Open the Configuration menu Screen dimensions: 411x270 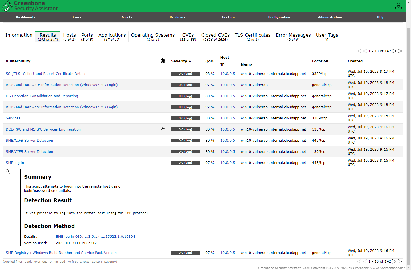[279, 17]
